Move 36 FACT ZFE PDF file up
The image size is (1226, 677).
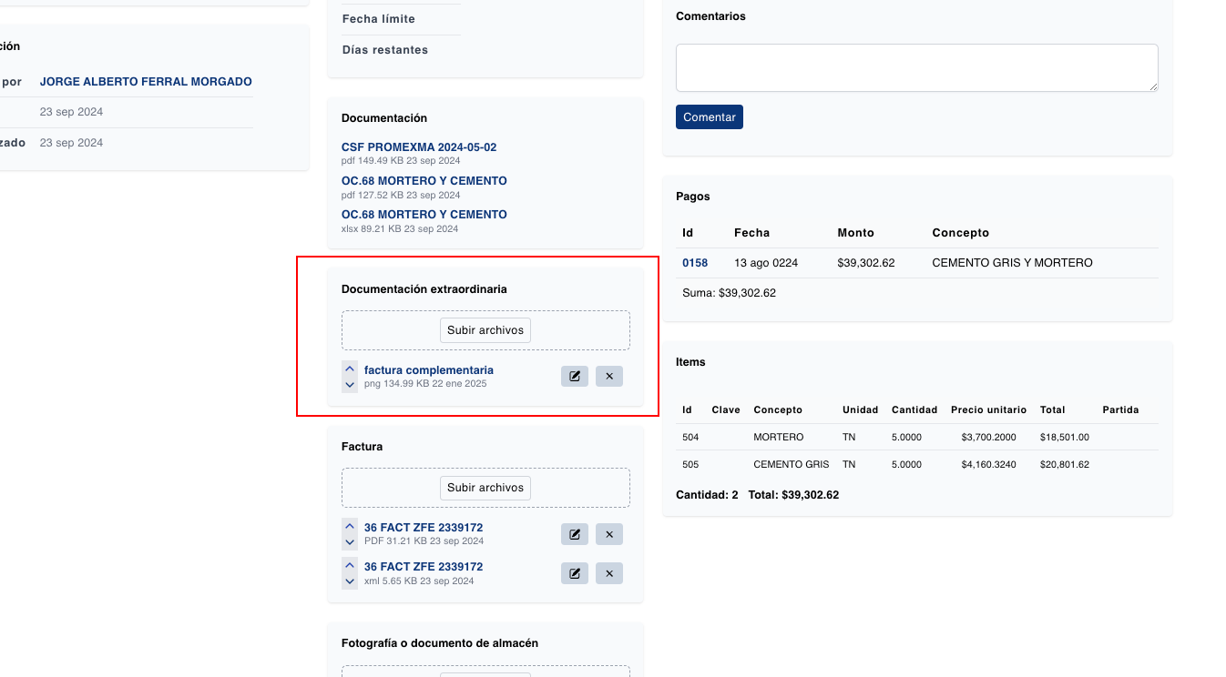tap(350, 526)
